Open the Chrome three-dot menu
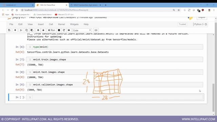 pos(214,10)
